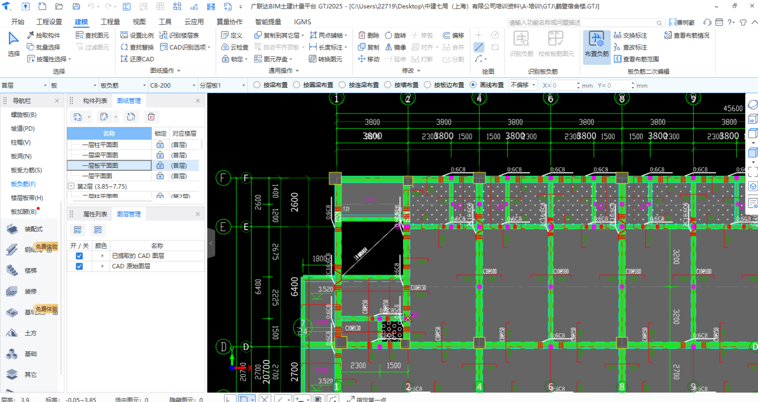The image size is (758, 402).
Task: Click 还原CAD restore tool
Action: [x=137, y=59]
